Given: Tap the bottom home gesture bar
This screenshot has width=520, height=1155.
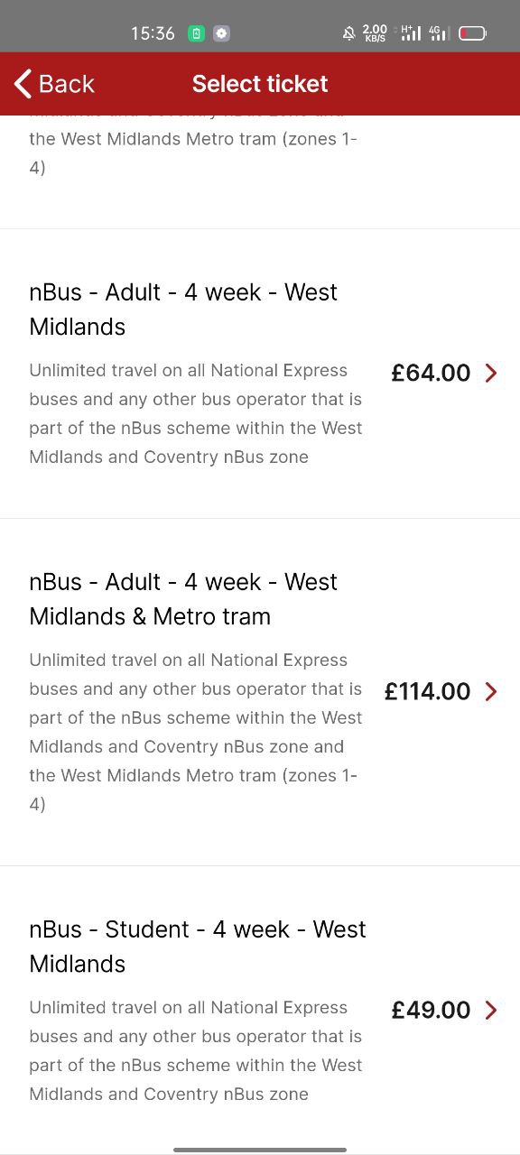Looking at the screenshot, I should pyautogui.click(x=260, y=1150).
